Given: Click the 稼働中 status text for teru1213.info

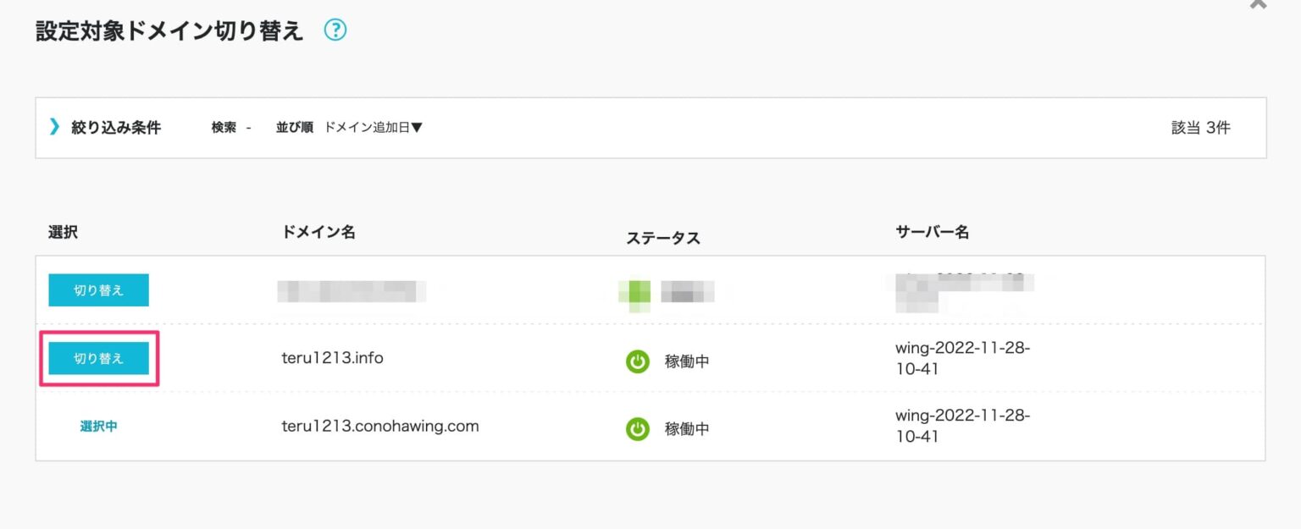Looking at the screenshot, I should click(687, 361).
